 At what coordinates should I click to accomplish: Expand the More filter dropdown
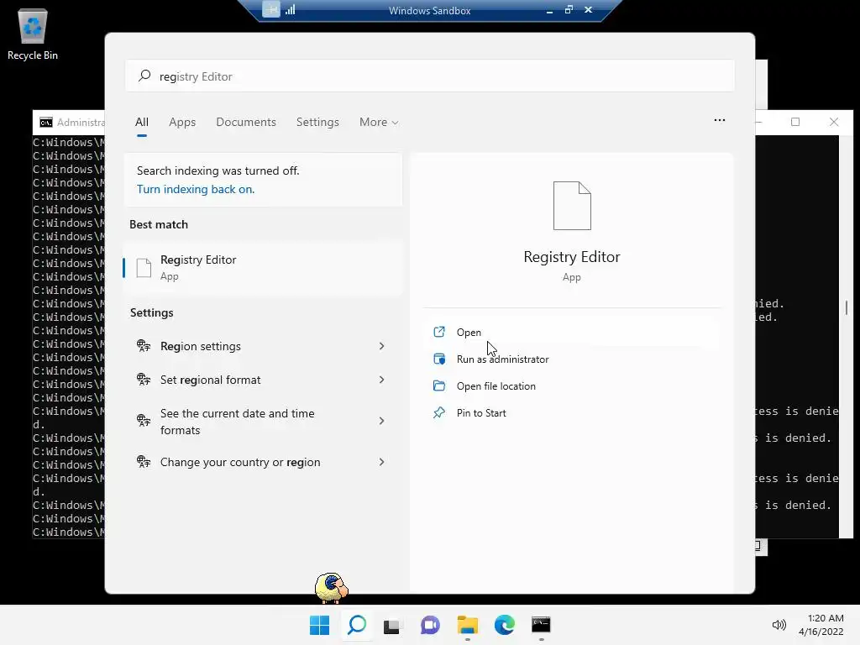click(x=379, y=123)
